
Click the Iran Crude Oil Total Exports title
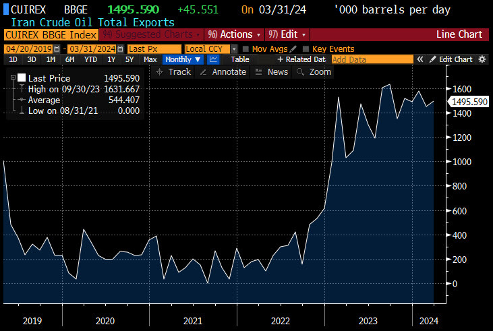[x=93, y=23]
